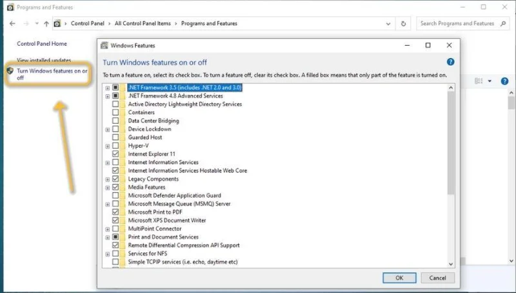Viewport: 516px width, 293px height.
Task: Click the help icon in Windows Features dialog
Action: [x=450, y=62]
